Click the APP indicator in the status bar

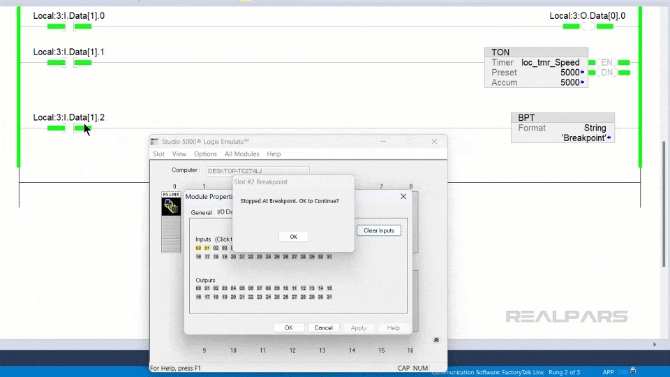coord(608,372)
